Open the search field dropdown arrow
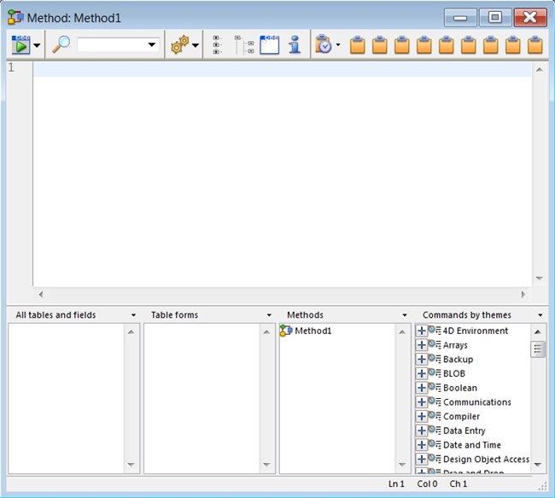 pos(152,45)
